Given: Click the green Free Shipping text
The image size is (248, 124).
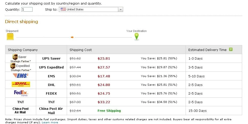Looking at the screenshot, I should 109,111.
